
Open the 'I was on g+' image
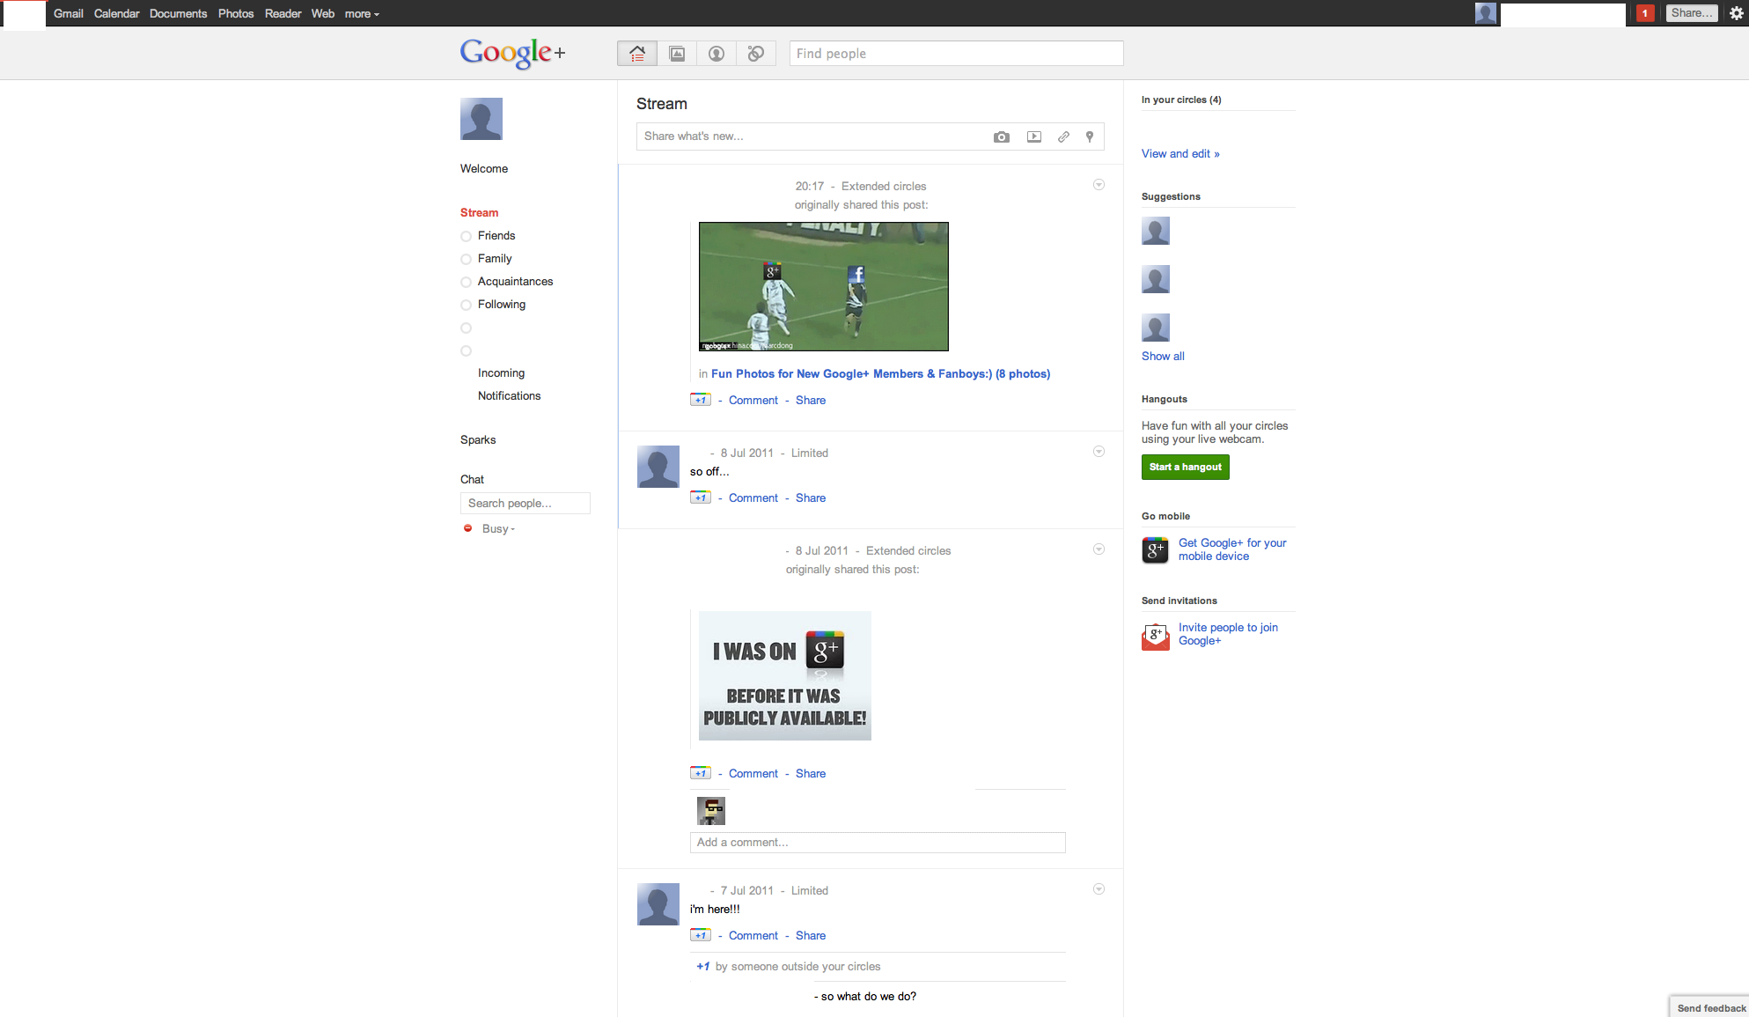tap(784, 675)
